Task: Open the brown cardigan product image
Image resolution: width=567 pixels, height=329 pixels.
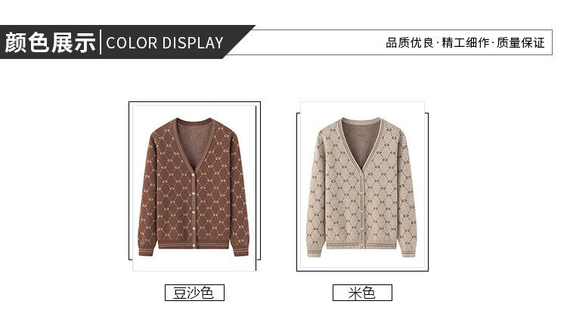Action: [194, 187]
